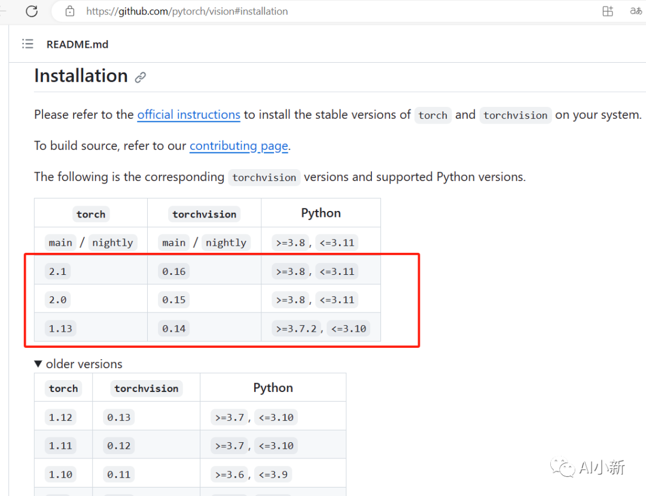Click the Python header in the main table
Screen dimensions: 646x496
[x=321, y=213]
